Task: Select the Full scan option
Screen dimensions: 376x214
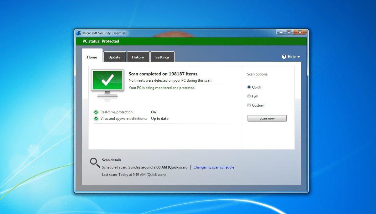Action: (x=249, y=96)
